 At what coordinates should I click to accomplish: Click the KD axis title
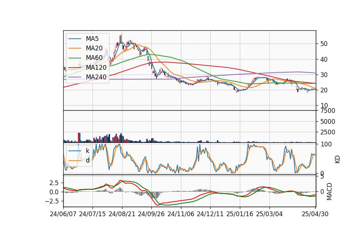(x=337, y=159)
